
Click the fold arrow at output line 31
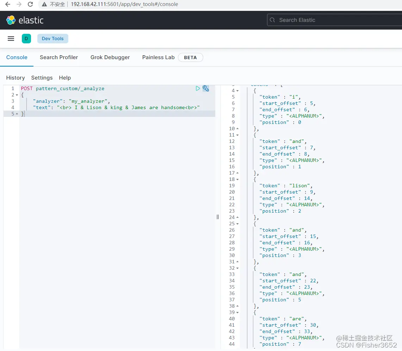tap(237, 262)
